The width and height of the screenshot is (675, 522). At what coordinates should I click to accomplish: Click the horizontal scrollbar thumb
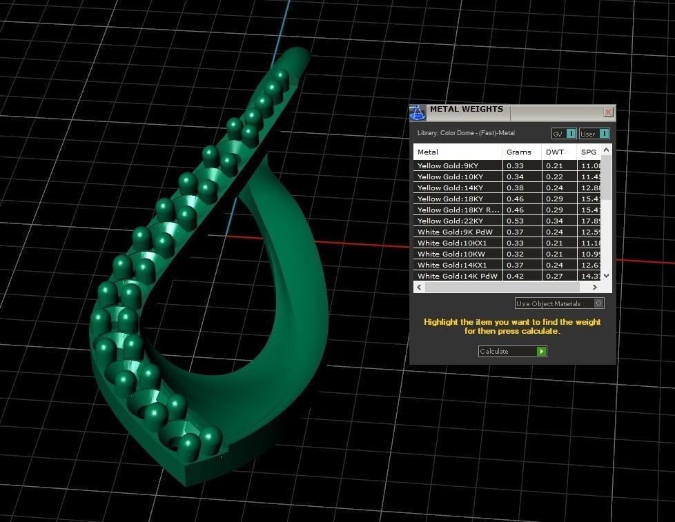pos(502,287)
